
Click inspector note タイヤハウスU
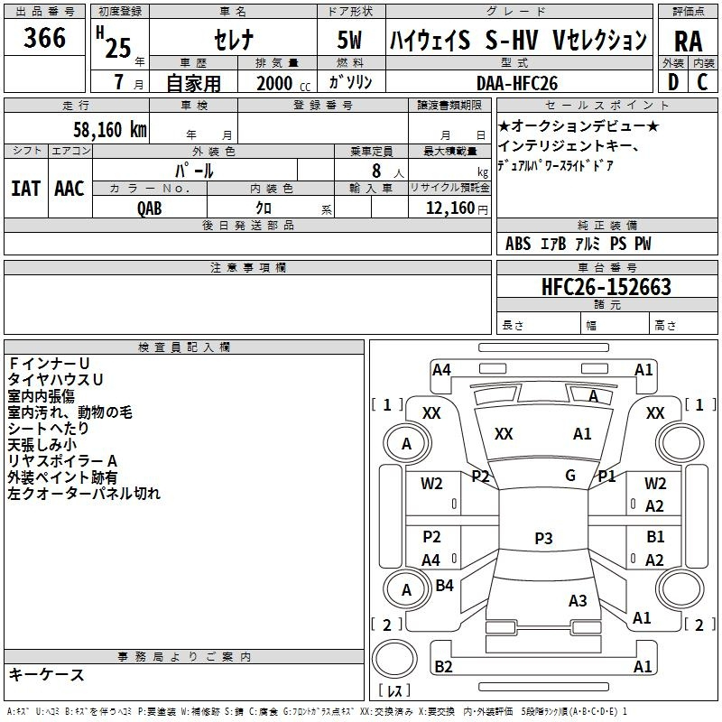coord(55,379)
